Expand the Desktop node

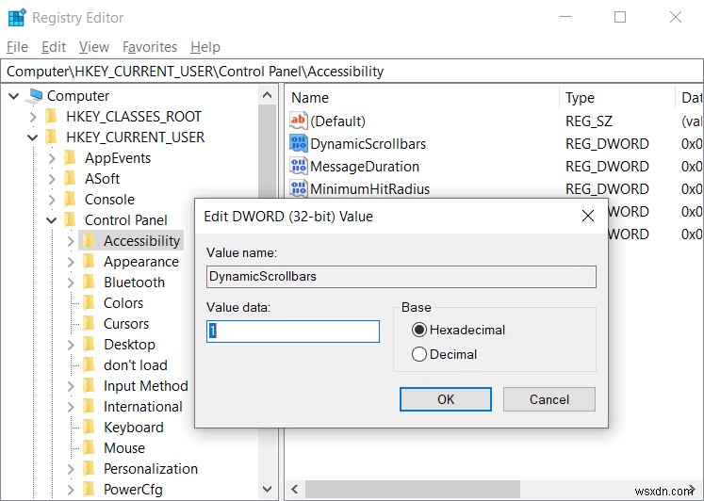click(x=71, y=345)
